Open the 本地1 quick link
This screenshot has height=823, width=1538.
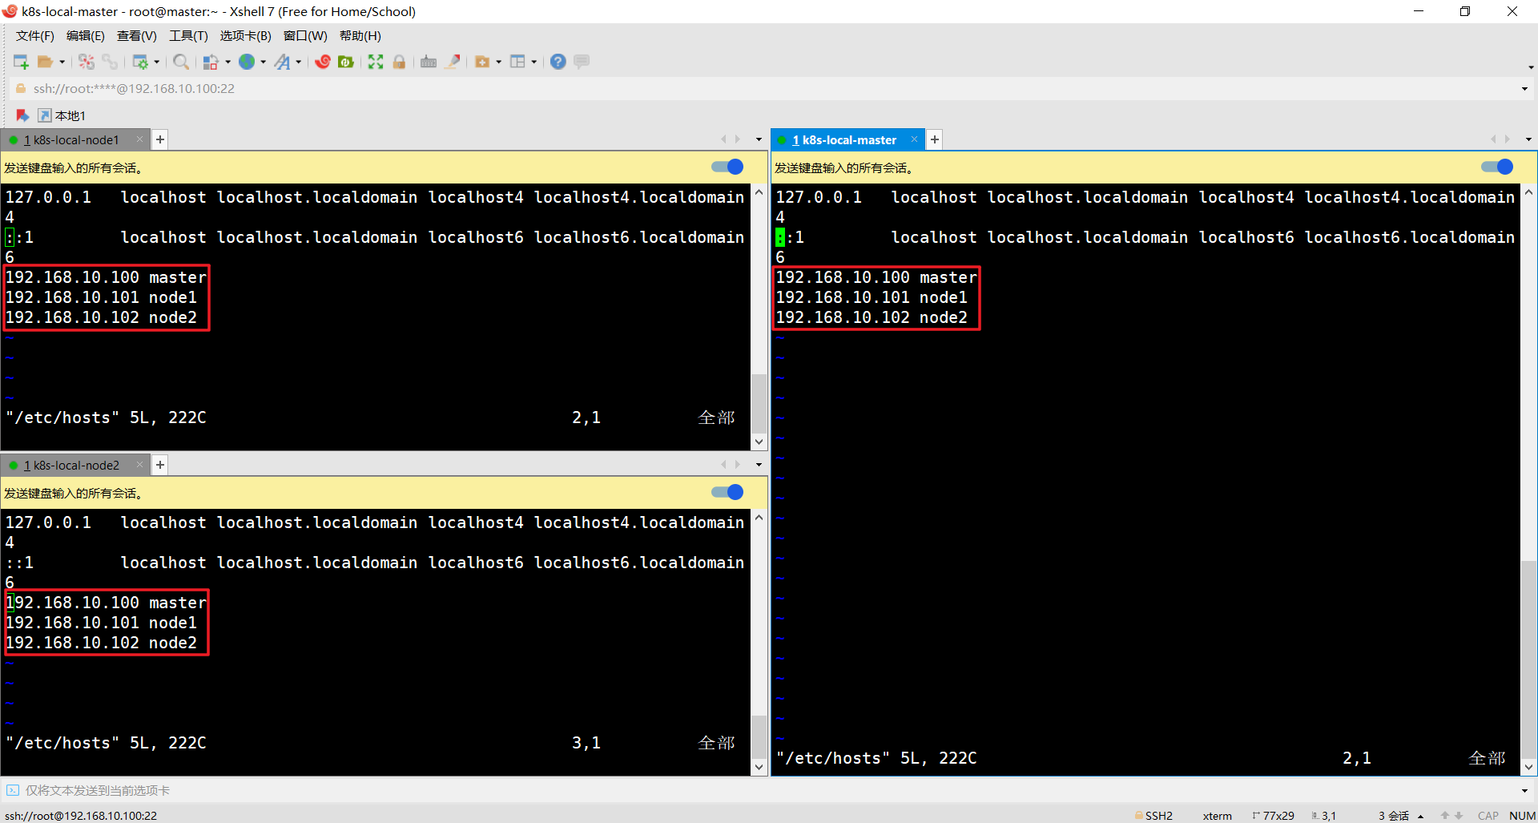tap(62, 115)
